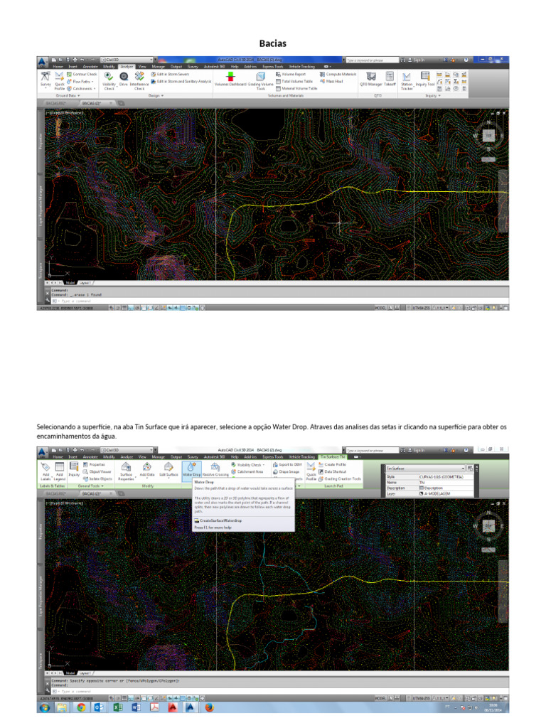
Task: Toggle the MODEL space button in lower status bar
Action: (x=380, y=698)
